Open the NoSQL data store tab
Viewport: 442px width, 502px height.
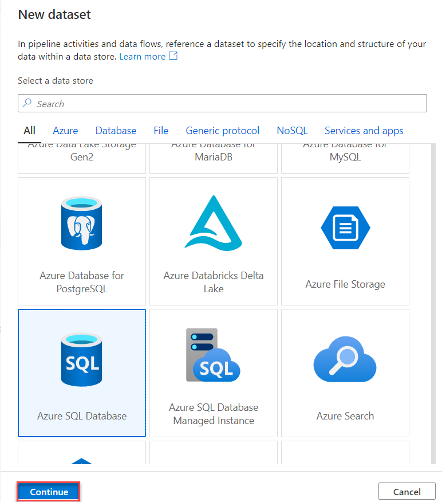pos(292,131)
